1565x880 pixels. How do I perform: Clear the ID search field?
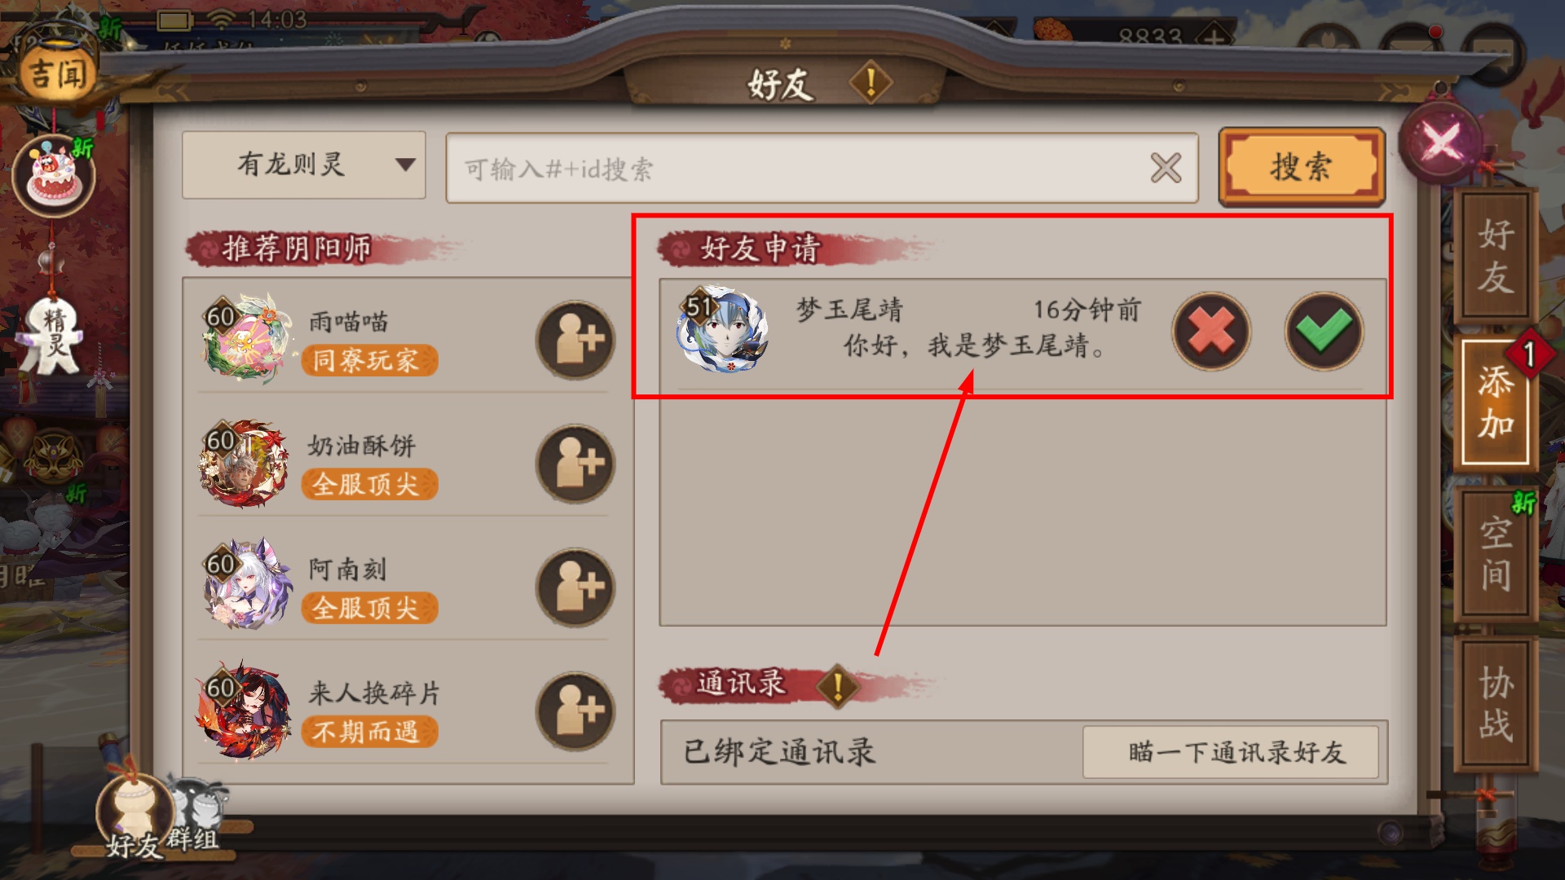point(1166,169)
